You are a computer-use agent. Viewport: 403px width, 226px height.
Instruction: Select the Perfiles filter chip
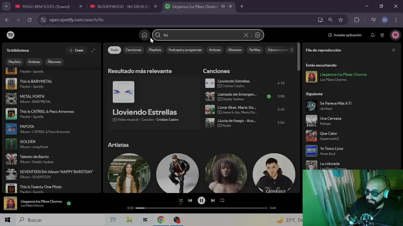(255, 50)
